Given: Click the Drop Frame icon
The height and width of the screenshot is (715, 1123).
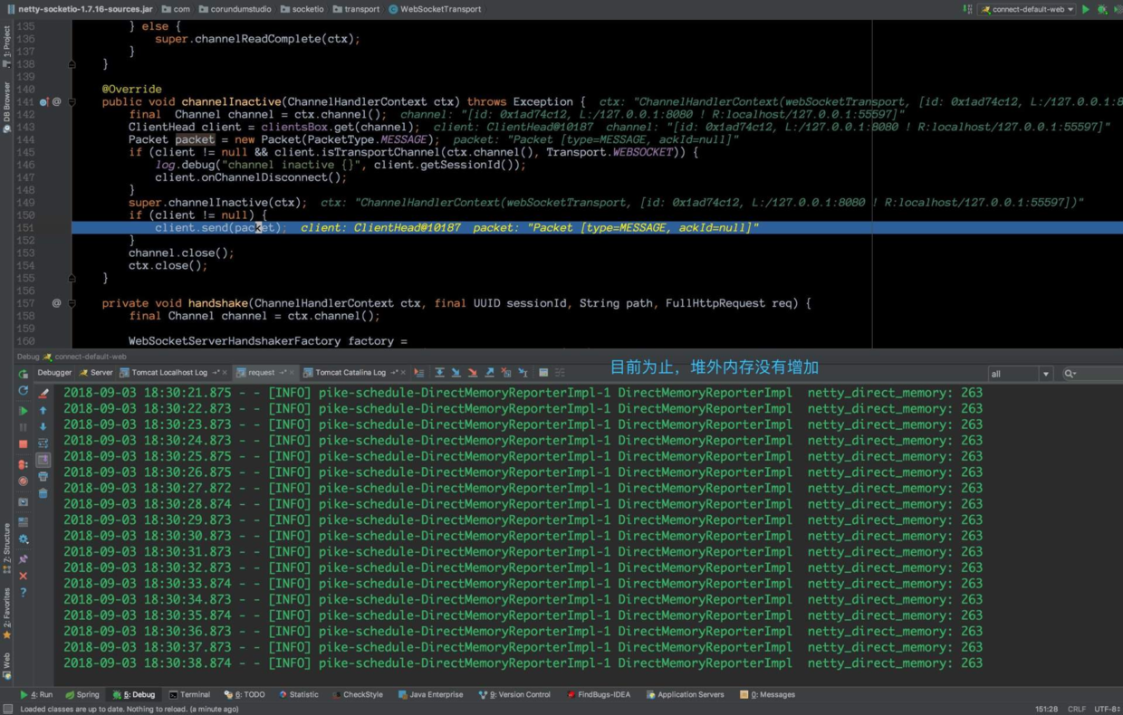Looking at the screenshot, I should [505, 372].
